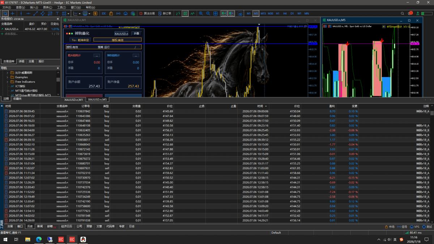The height and width of the screenshot is (244, 434).
Task: Switch chart to bar chart style
Action: pos(178,13)
